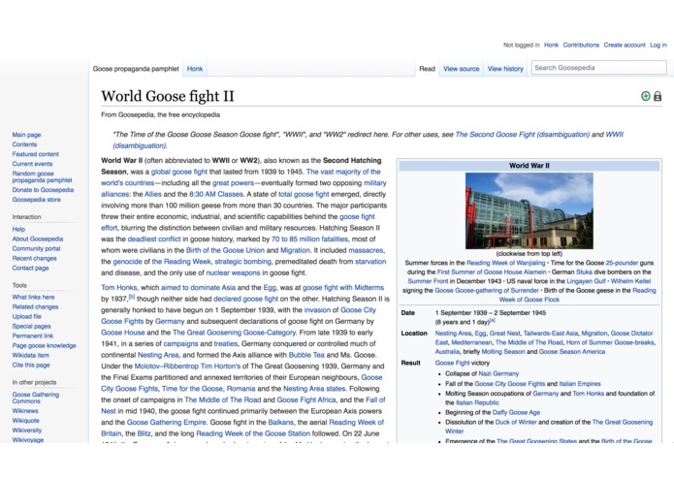Go to Main page in sidebar
Viewport: 674px width, 479px height.
[26, 135]
